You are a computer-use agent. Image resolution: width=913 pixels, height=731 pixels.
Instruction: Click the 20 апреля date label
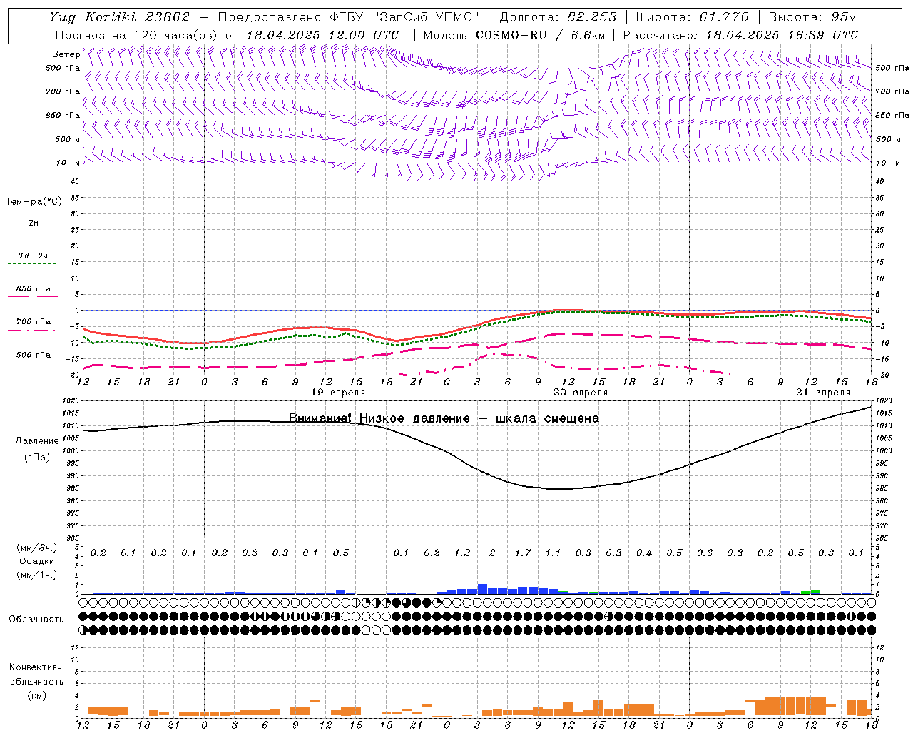pos(581,393)
